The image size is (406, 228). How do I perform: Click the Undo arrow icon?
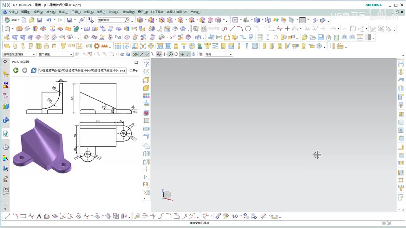tap(49, 20)
